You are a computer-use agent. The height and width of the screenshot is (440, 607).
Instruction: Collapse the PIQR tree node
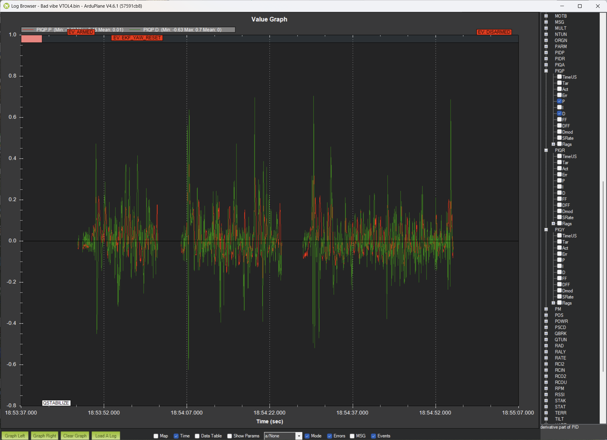point(546,150)
